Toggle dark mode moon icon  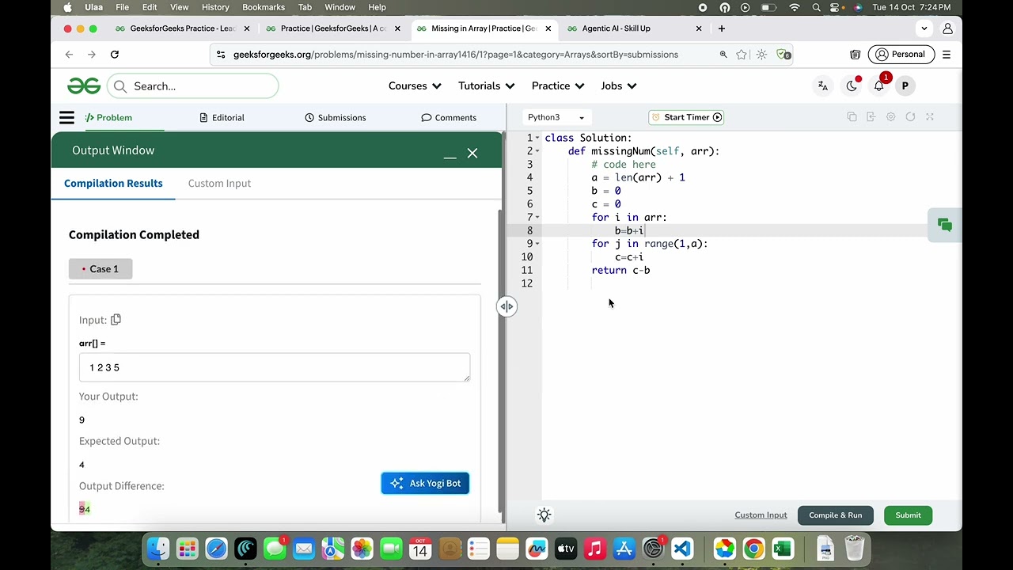point(852,86)
